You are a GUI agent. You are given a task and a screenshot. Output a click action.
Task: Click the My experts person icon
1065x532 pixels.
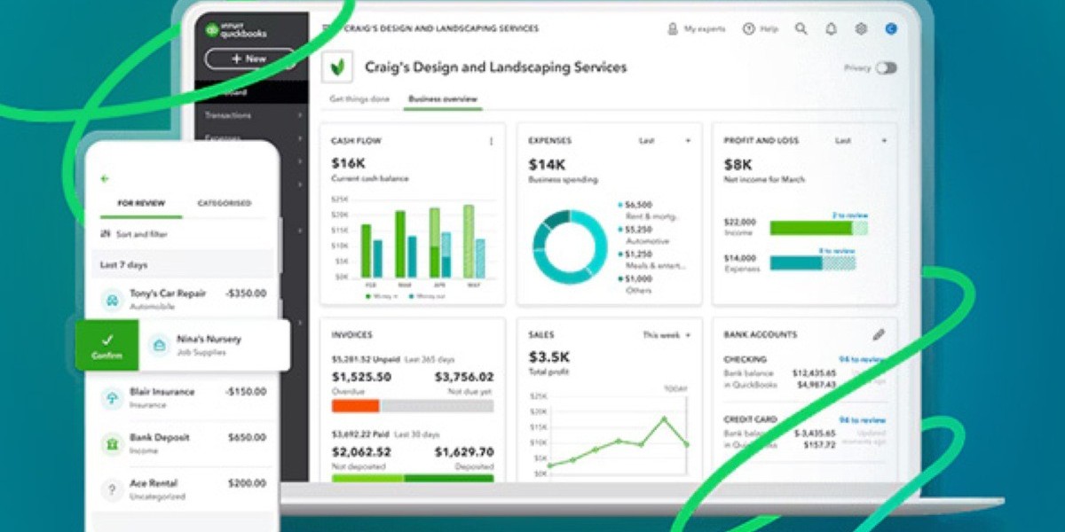pyautogui.click(x=674, y=28)
